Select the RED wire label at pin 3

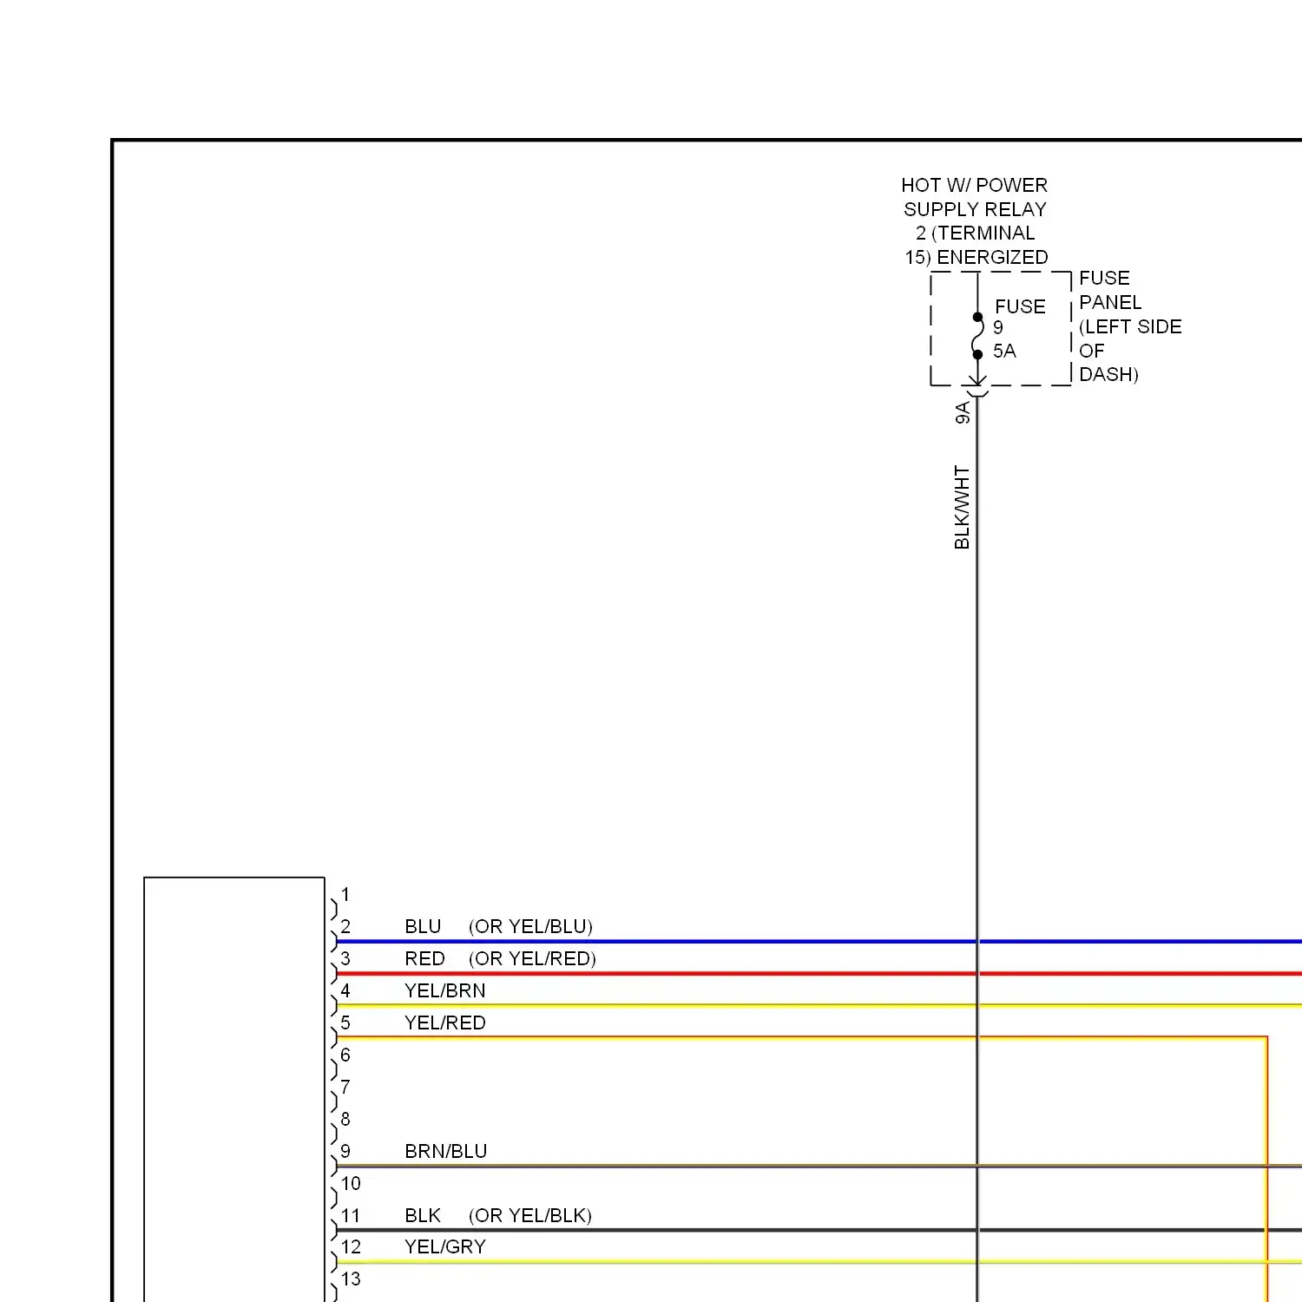coord(424,959)
